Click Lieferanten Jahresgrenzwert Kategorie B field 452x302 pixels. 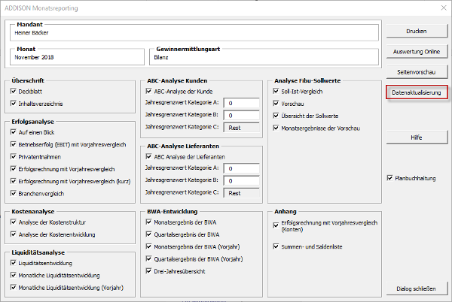[242, 181]
